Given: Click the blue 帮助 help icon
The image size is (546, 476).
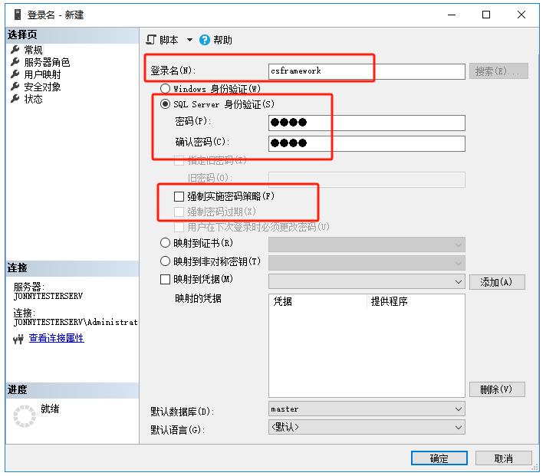Looking at the screenshot, I should pos(205,40).
